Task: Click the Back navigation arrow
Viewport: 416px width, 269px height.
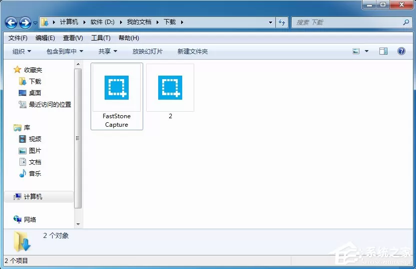Action: pyautogui.click(x=11, y=23)
